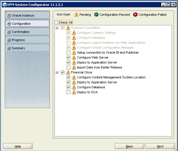Screen dimensions: 178x151
Task: Open the Progress step
Action: coord(27,40)
